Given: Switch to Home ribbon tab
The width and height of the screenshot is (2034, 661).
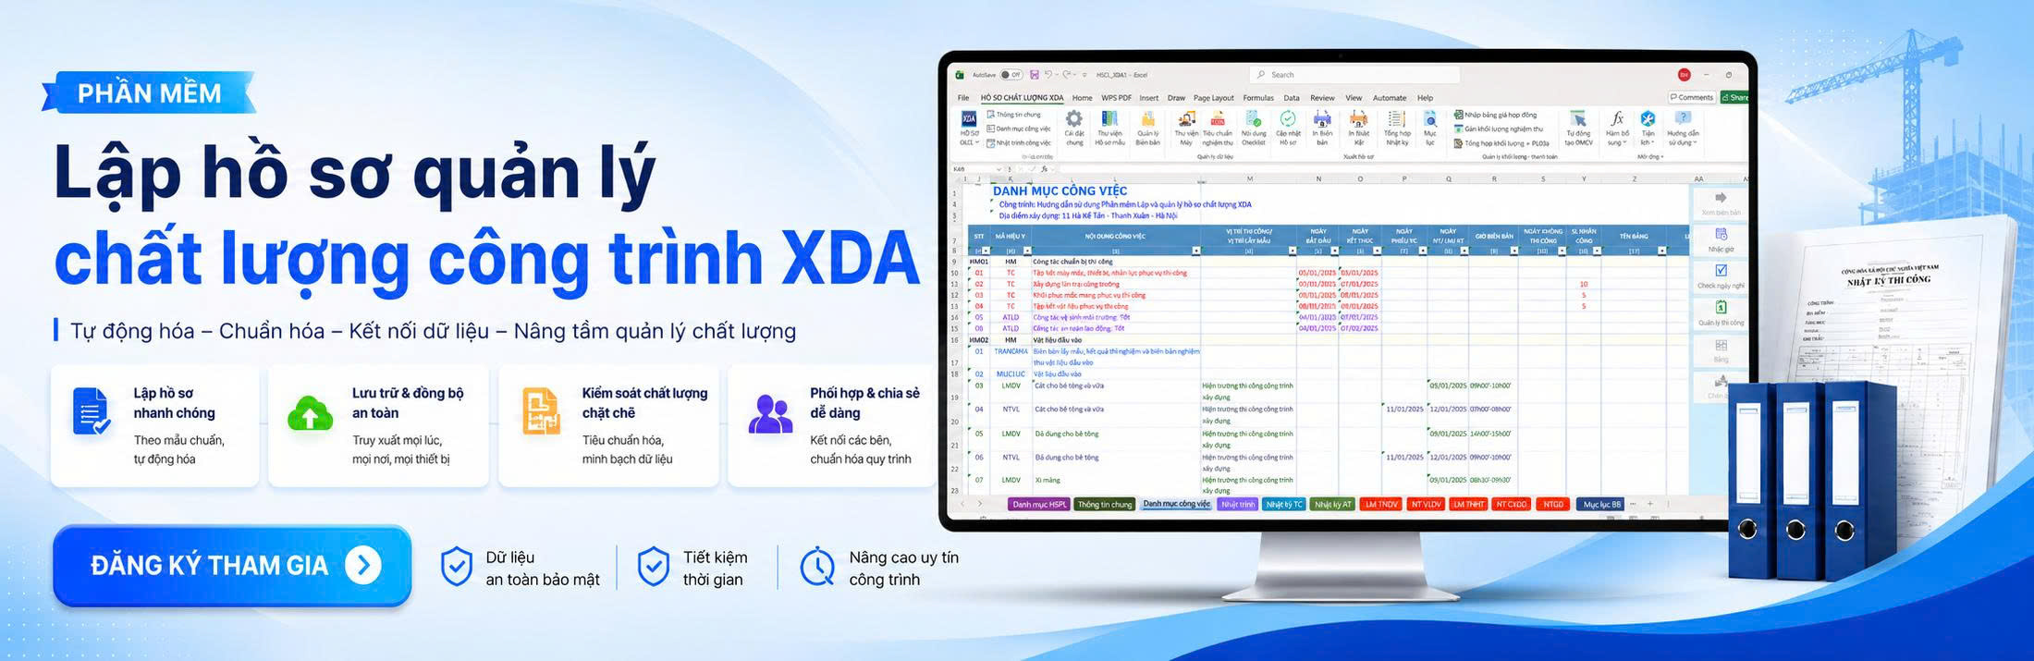Looking at the screenshot, I should pyautogui.click(x=1082, y=97).
